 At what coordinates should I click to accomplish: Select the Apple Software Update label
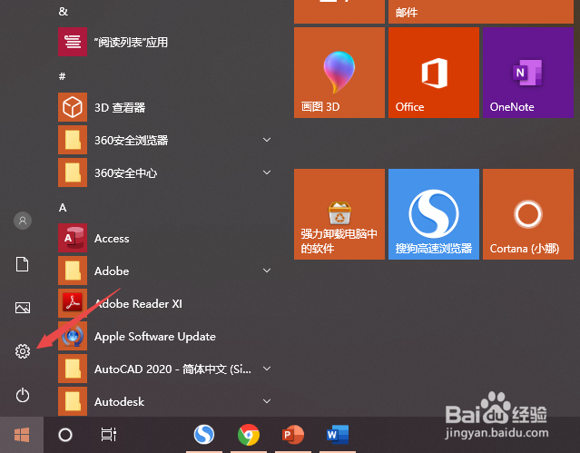click(155, 337)
